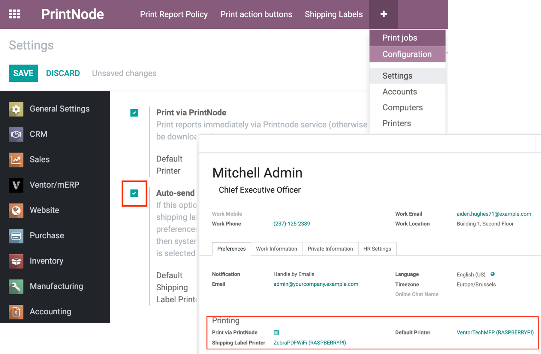Open the Accounting section icon
Screen dimensions: 541x354
(x=16, y=312)
